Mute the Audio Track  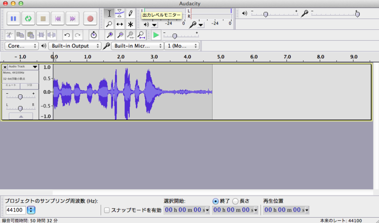(x=11, y=86)
